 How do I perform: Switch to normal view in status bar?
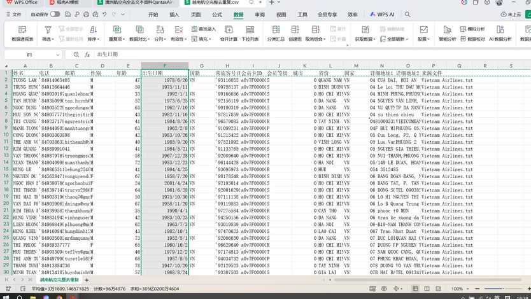[x=415, y=289]
